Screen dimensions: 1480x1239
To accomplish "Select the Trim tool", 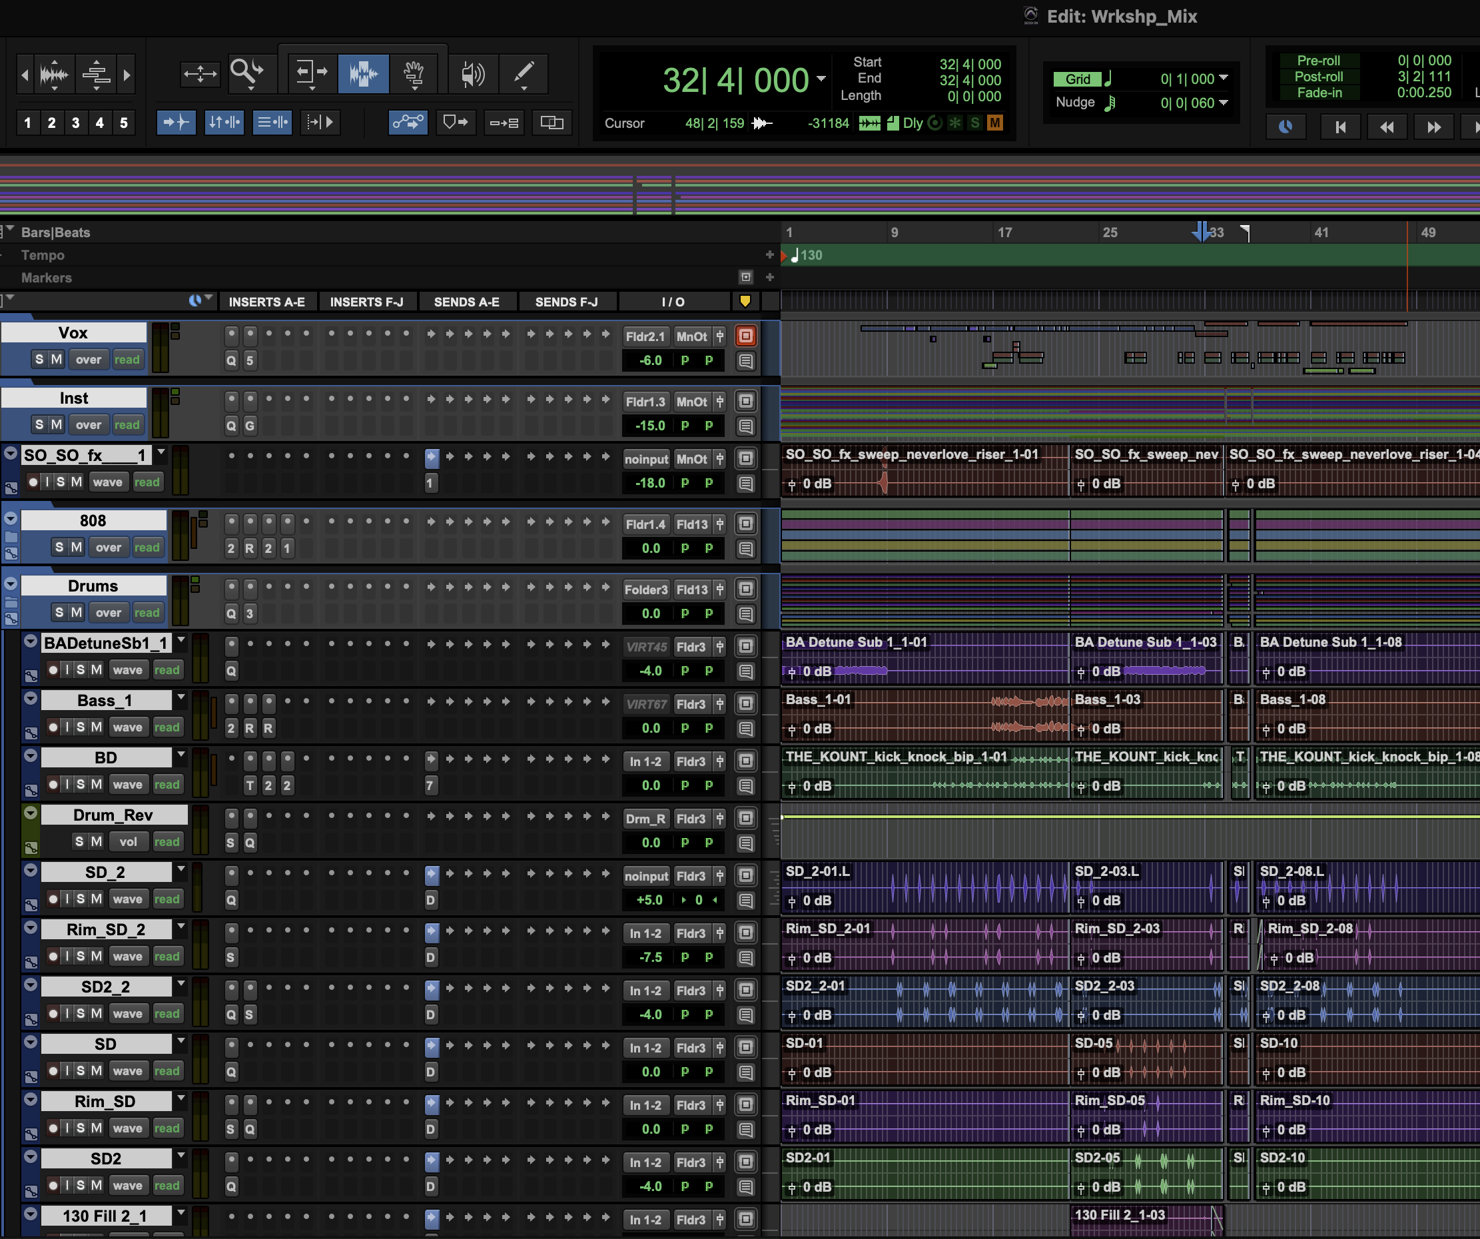I will [x=311, y=73].
